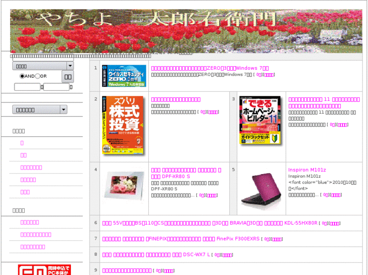Open the digital photo frame thumbnail
The image size is (368, 275).
pos(124,186)
